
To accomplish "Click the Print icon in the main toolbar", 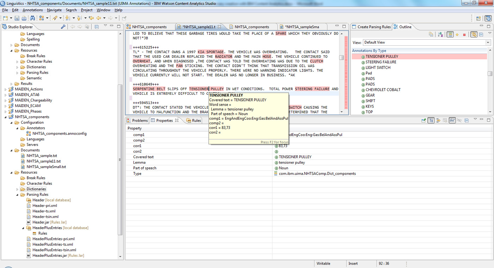I will [24, 18].
